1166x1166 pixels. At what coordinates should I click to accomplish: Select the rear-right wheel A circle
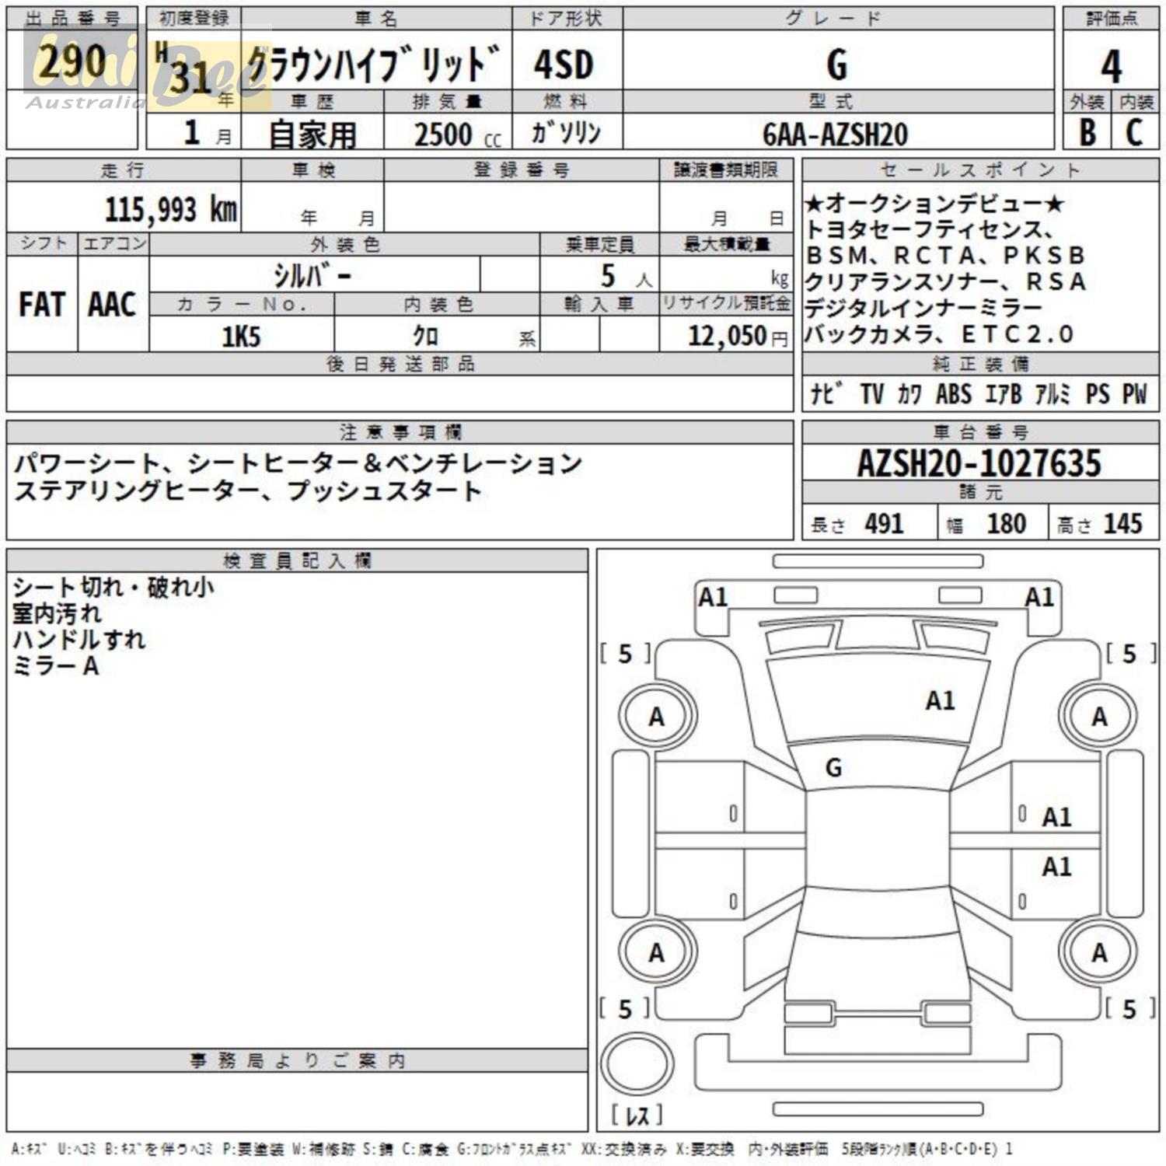coord(1099,952)
